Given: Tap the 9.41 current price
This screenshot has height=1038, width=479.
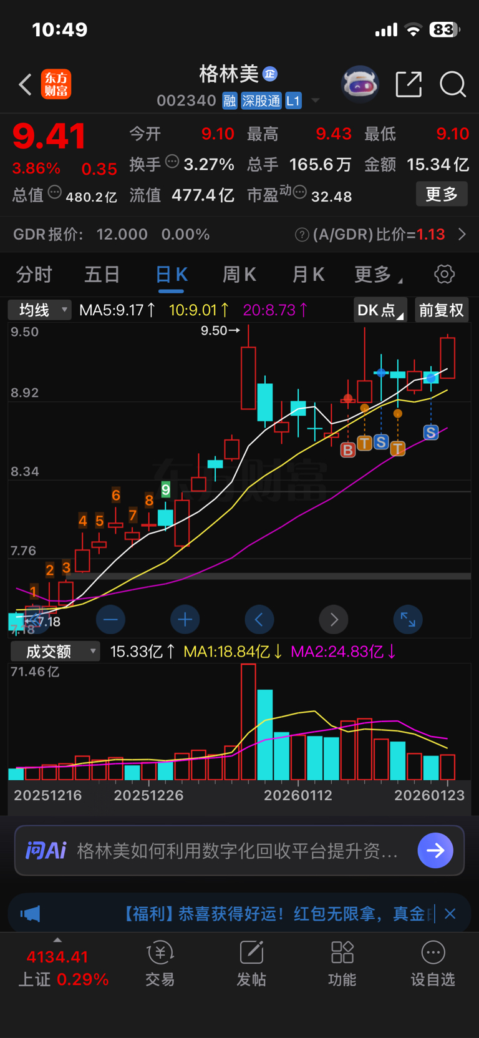Looking at the screenshot, I should pyautogui.click(x=49, y=136).
